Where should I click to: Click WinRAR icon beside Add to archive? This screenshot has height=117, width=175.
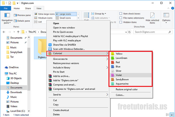50,76
